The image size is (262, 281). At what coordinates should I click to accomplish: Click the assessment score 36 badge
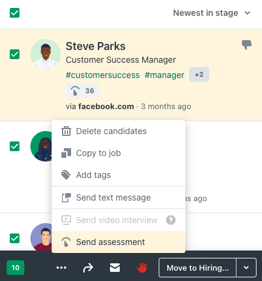point(83,91)
